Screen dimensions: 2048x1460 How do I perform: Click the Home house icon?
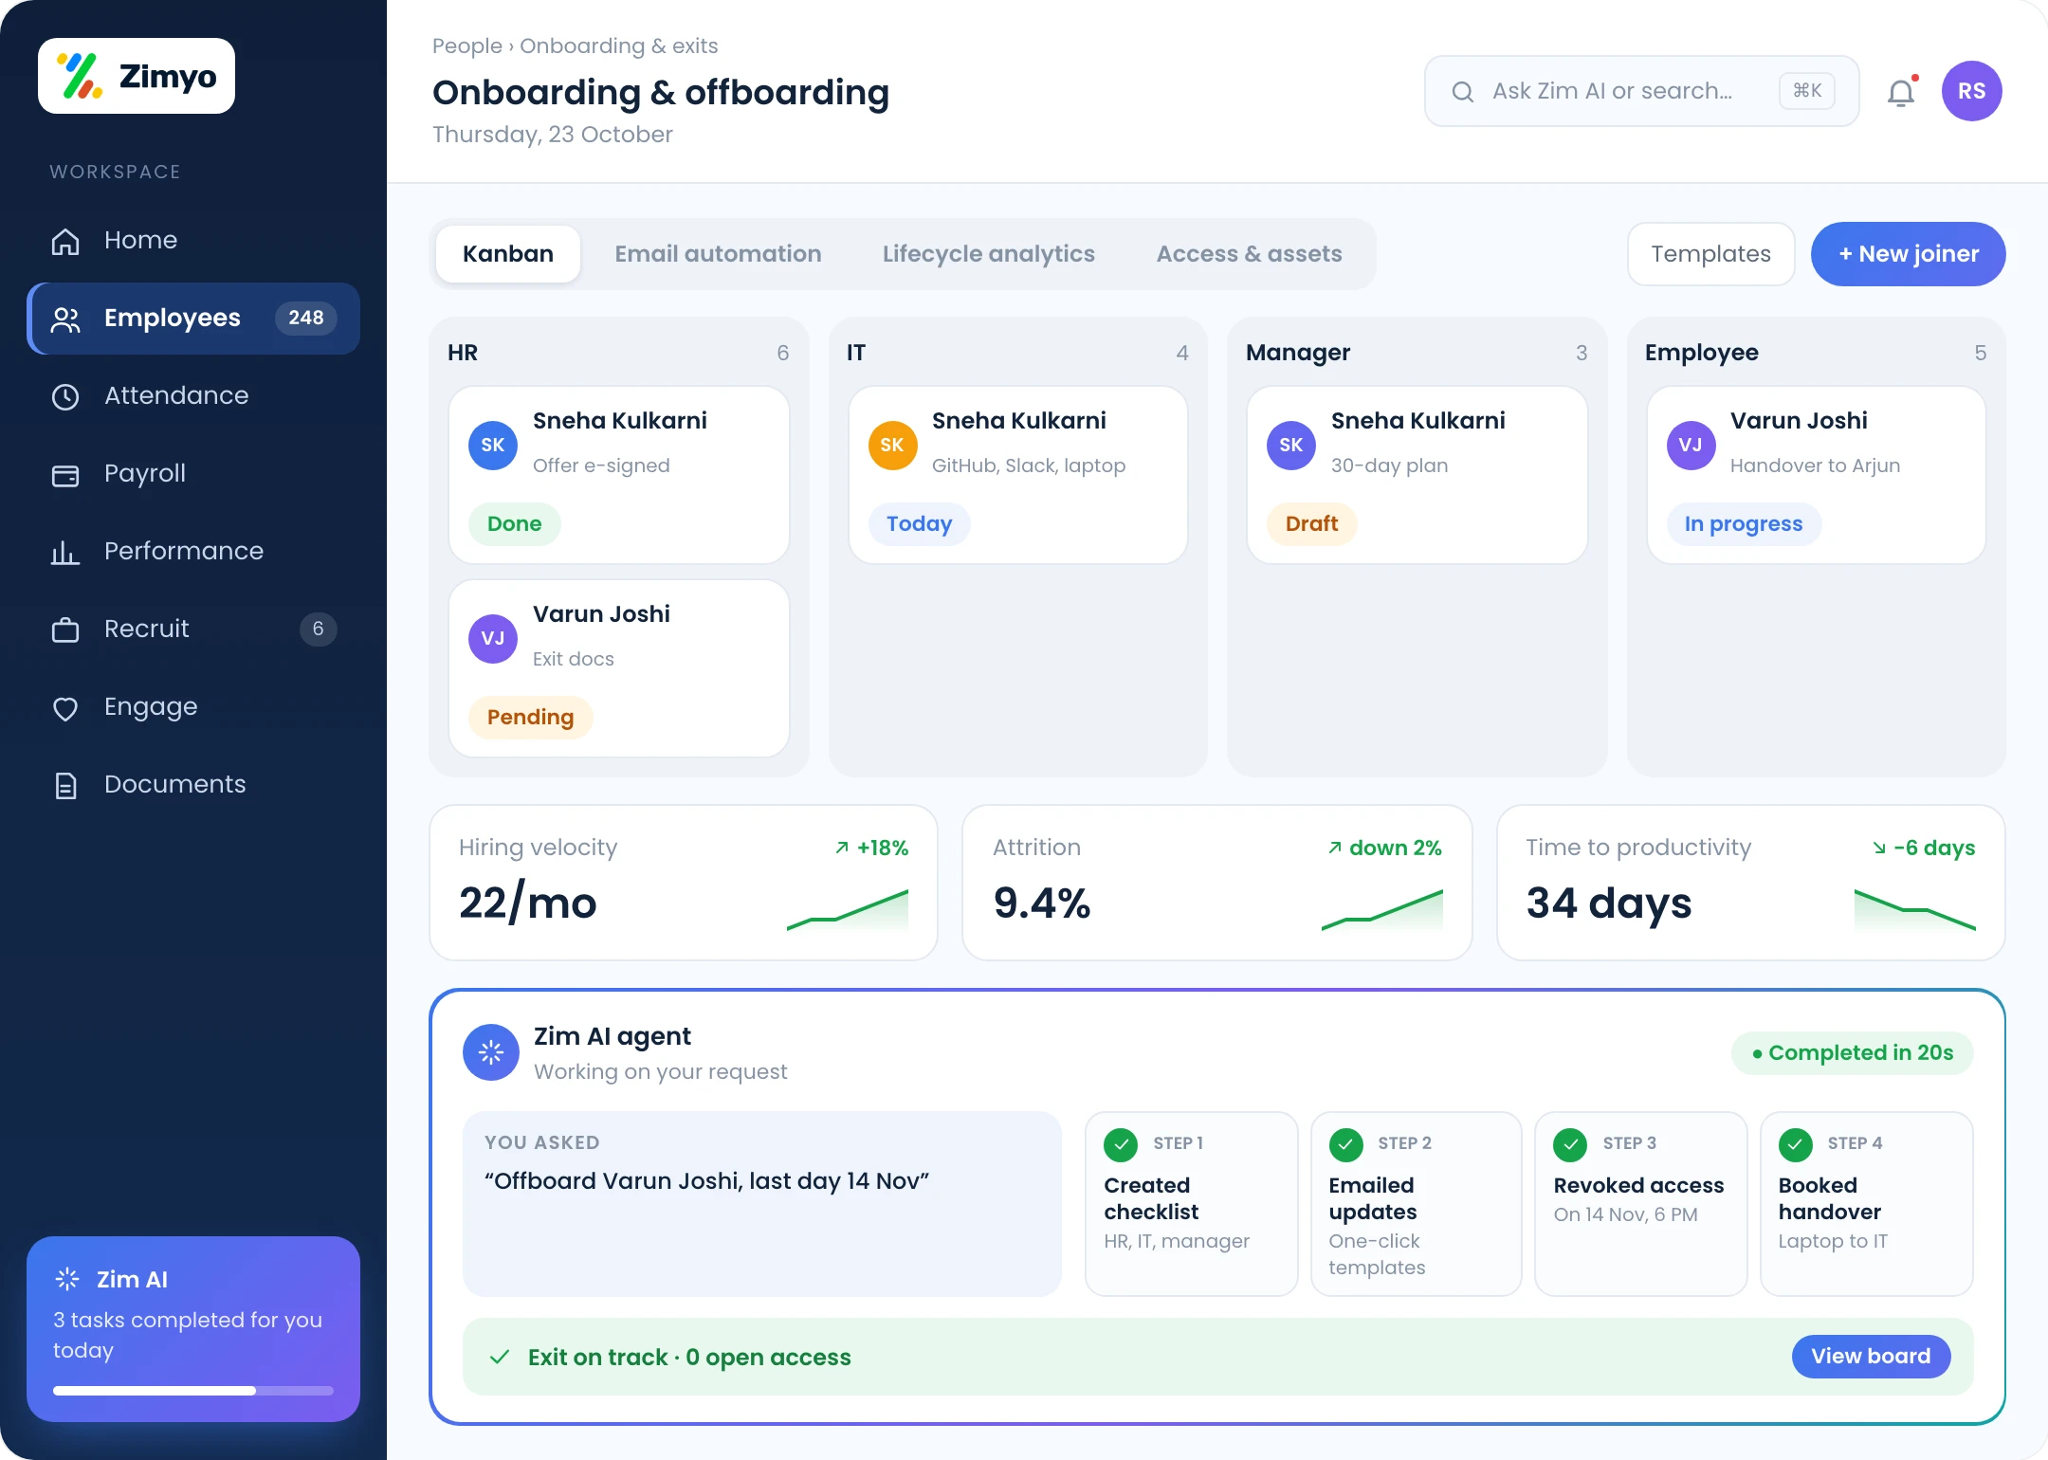coord(65,241)
